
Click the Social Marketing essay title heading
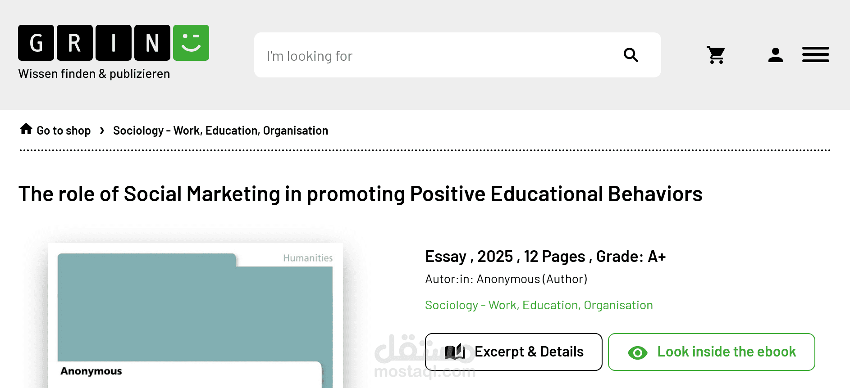360,194
